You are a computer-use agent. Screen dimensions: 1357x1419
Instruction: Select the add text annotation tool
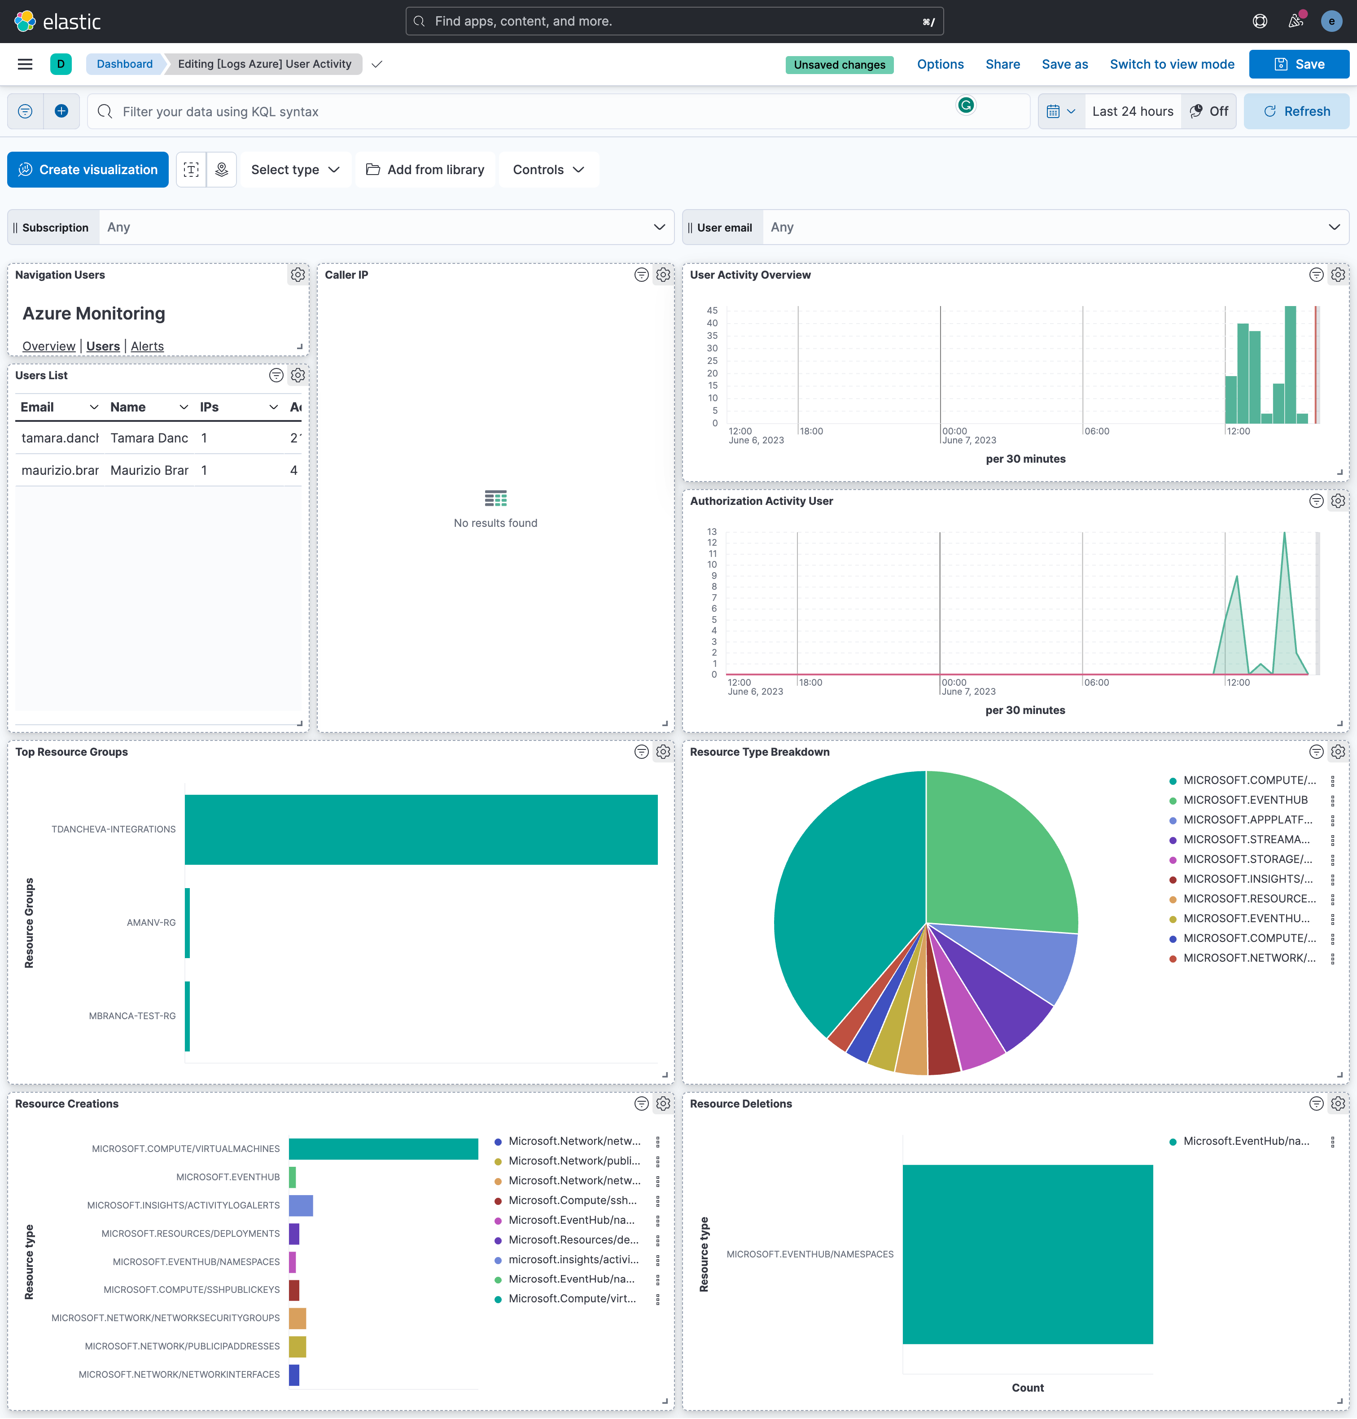[191, 169]
